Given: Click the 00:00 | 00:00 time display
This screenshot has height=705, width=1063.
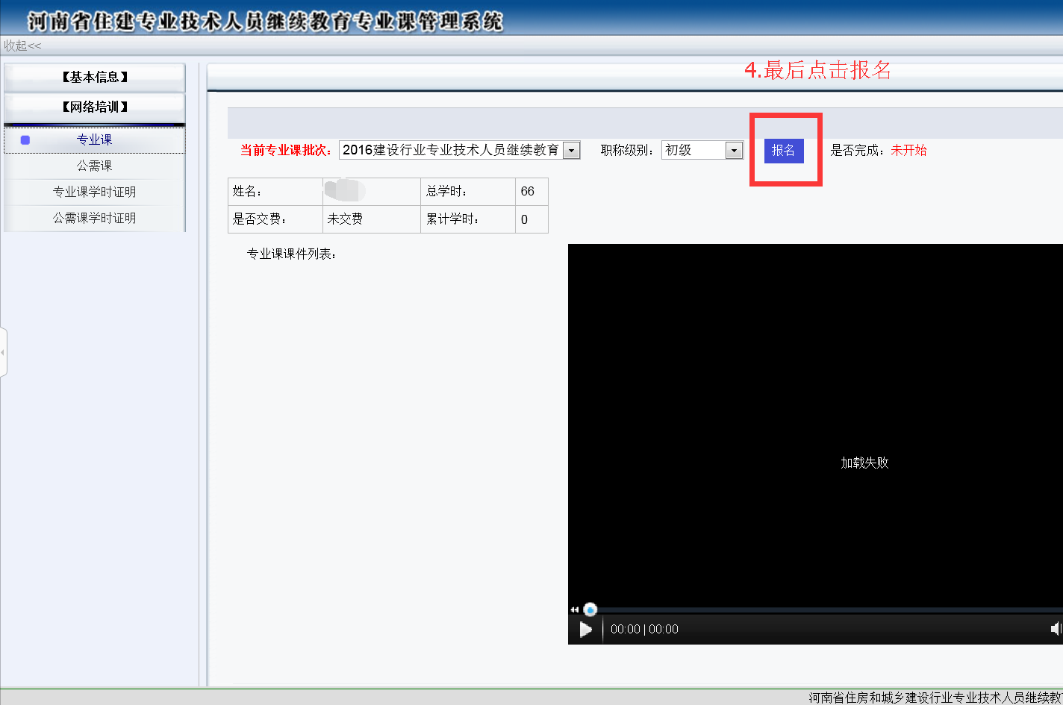Looking at the screenshot, I should 644,629.
